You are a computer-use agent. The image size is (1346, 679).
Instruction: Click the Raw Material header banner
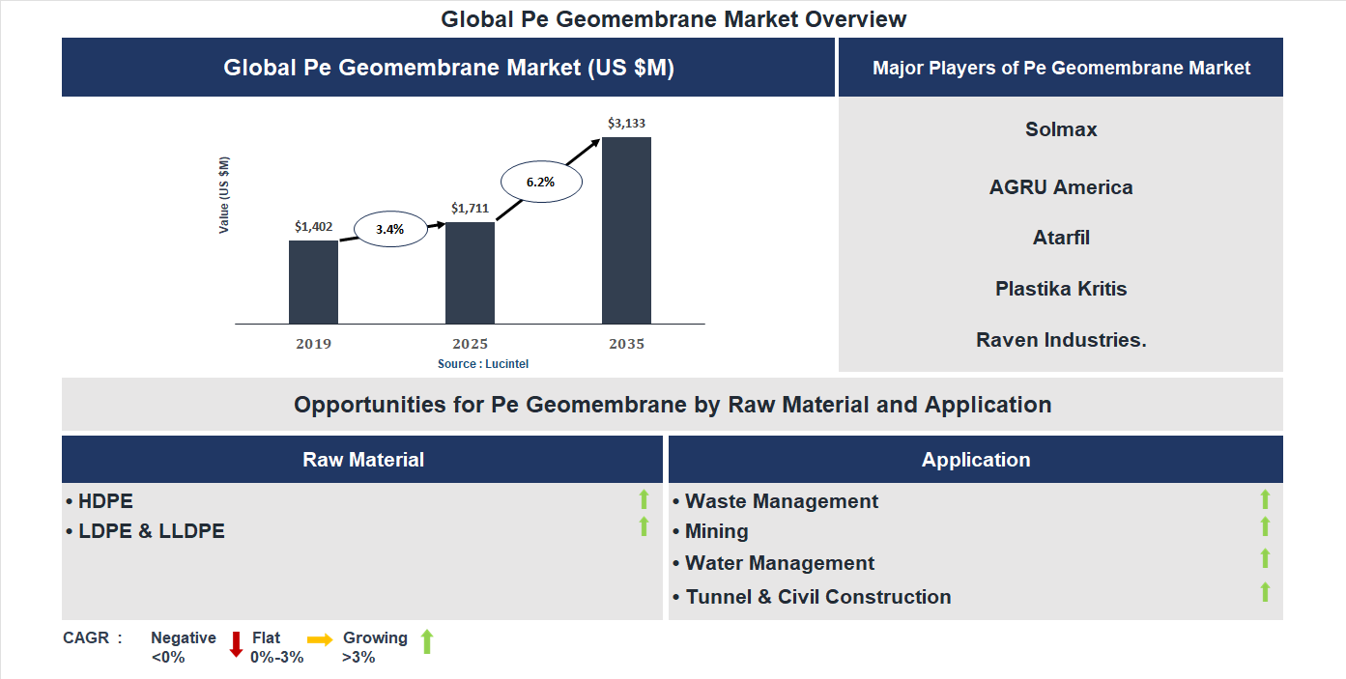tap(363, 459)
